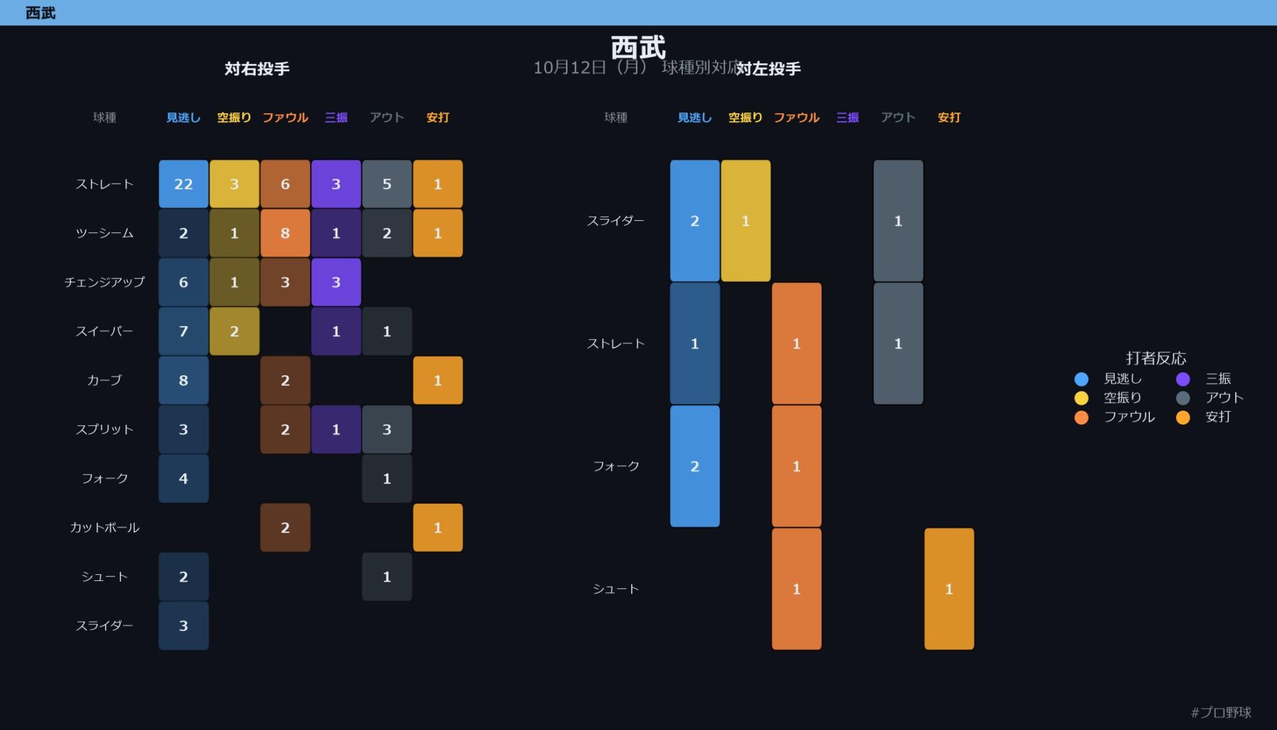Click left-hander シュート 安打 bar
The image size is (1277, 730).
[x=949, y=589]
